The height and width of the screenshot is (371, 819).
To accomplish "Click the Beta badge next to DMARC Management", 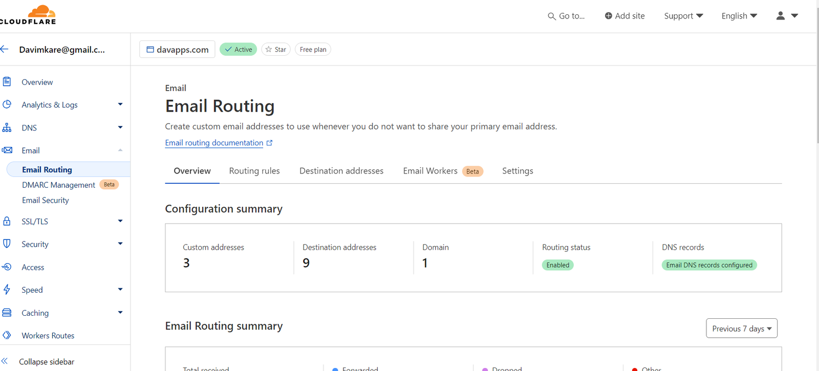I will point(109,184).
